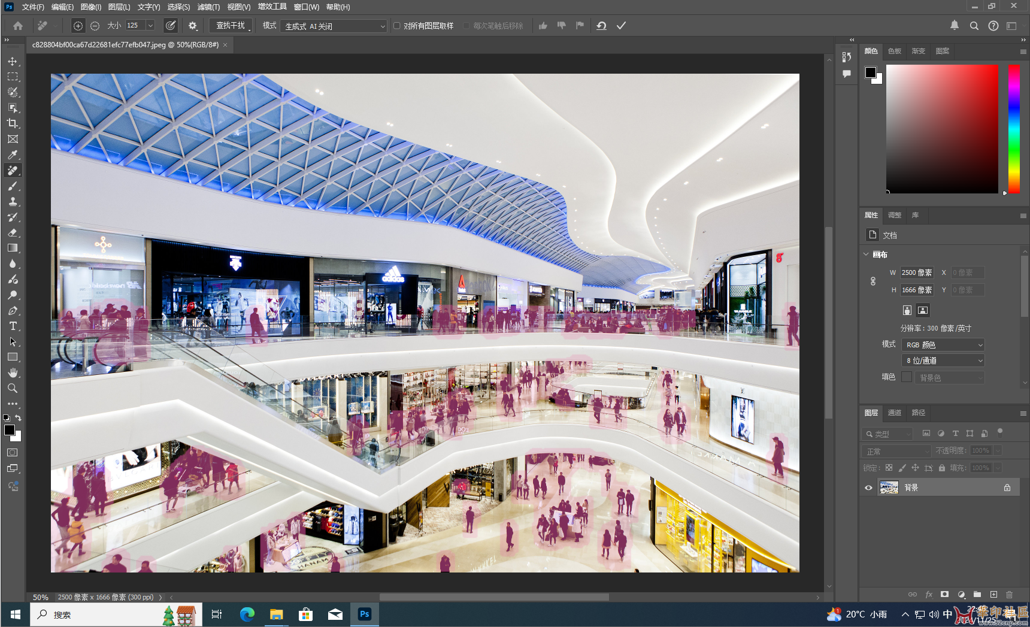Open the 8 位/通道 bit depth dropdown
Image resolution: width=1030 pixels, height=627 pixels.
tap(943, 361)
